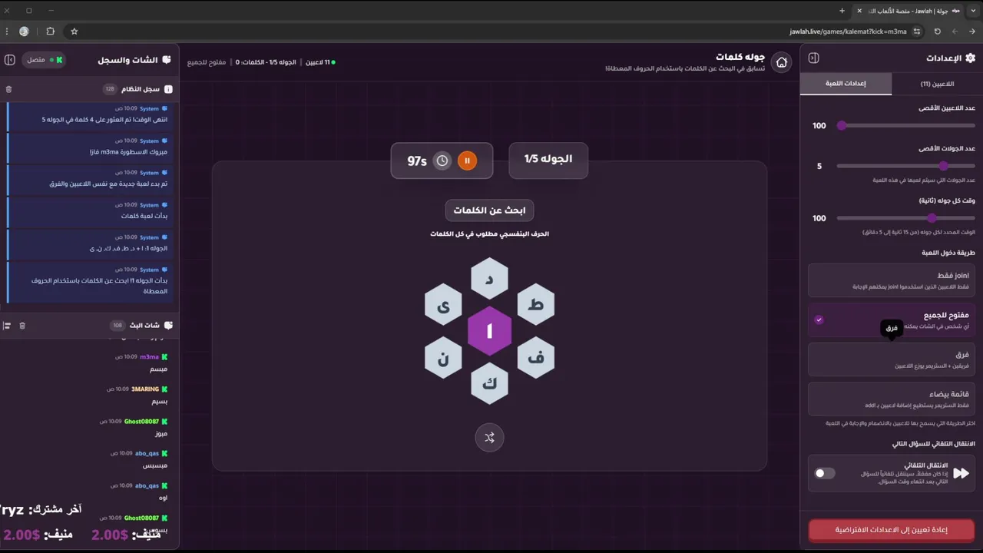This screenshot has width=983, height=553.
Task: Select the letter ن hexagon
Action: click(x=443, y=357)
